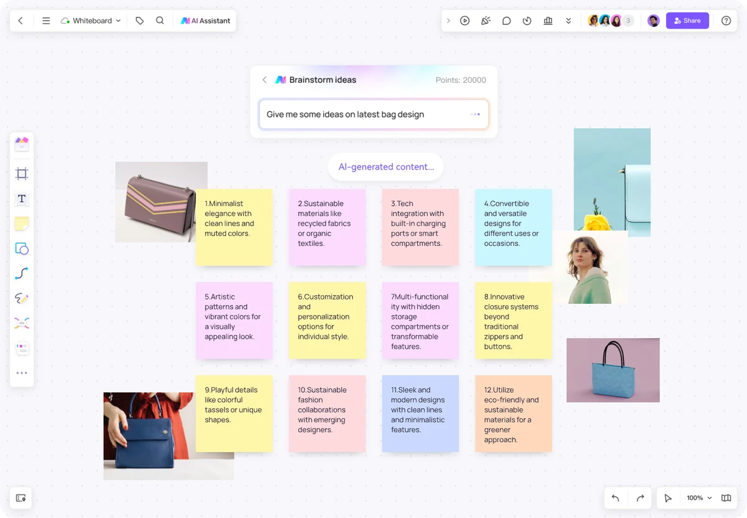
Task: Select the Pen drawing tool
Action: [22, 298]
